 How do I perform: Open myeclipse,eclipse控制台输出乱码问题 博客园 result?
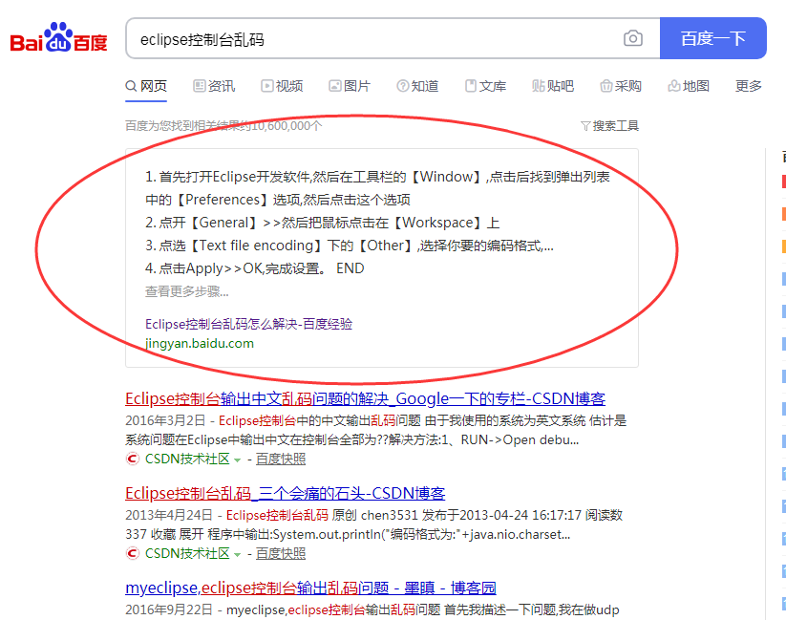(x=310, y=588)
